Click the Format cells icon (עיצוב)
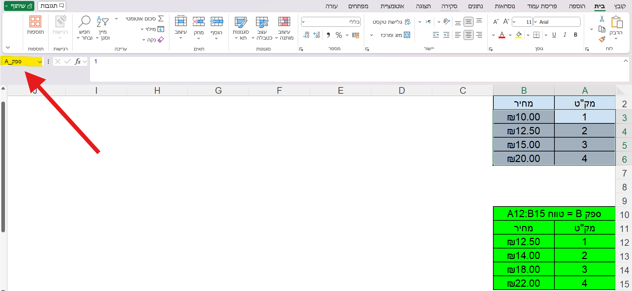Viewport: 632px width, 291px height. tap(181, 21)
